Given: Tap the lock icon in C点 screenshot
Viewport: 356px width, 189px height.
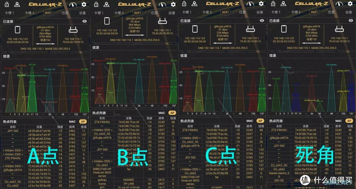Looking at the screenshot, I should click(184, 4).
